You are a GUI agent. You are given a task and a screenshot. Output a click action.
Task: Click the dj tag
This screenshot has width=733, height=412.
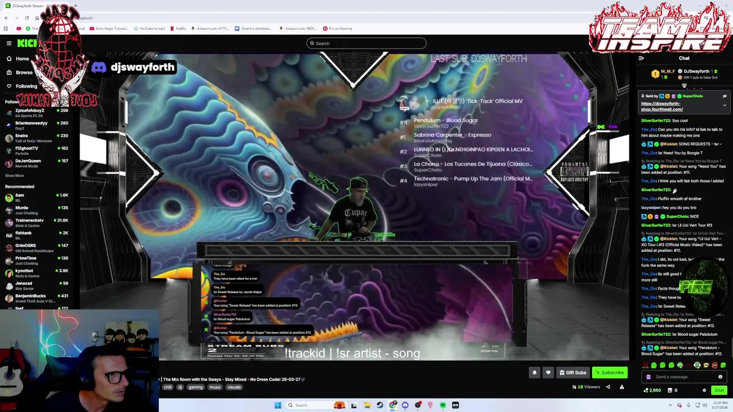pos(180,387)
